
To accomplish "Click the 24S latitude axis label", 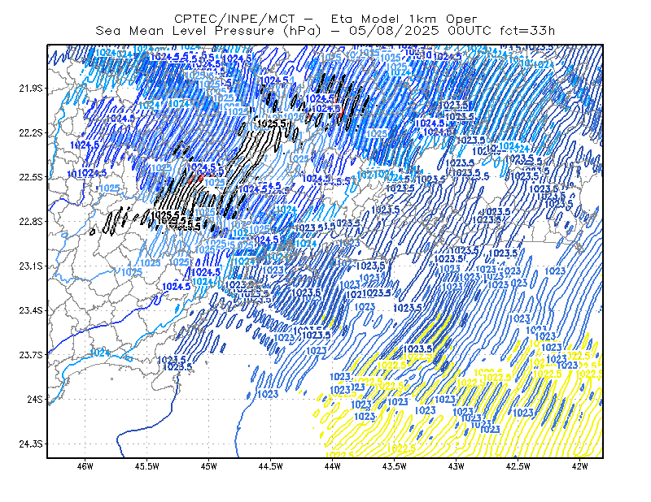I will 35,399.
